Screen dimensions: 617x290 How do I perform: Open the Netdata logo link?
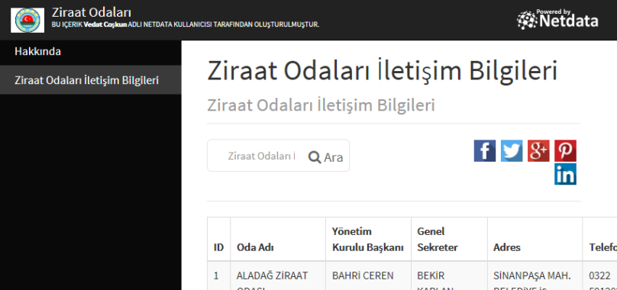click(x=557, y=19)
